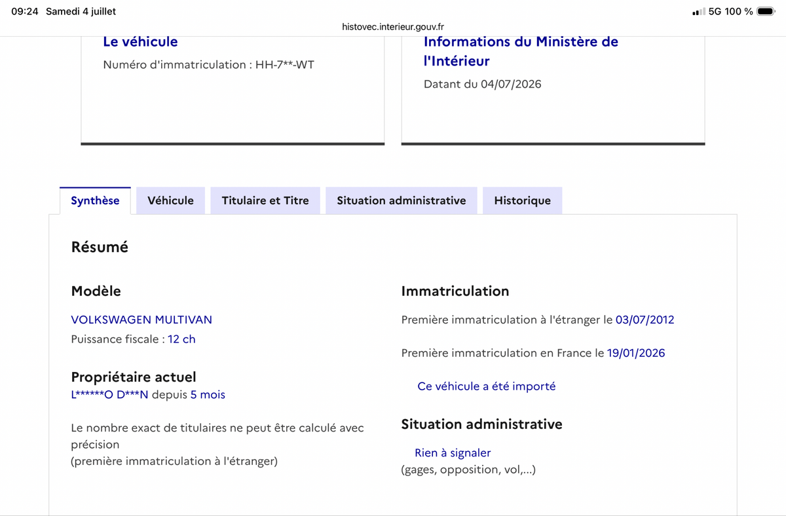The image size is (786, 516).
Task: Switch to the Véhicule tab
Action: pos(170,200)
